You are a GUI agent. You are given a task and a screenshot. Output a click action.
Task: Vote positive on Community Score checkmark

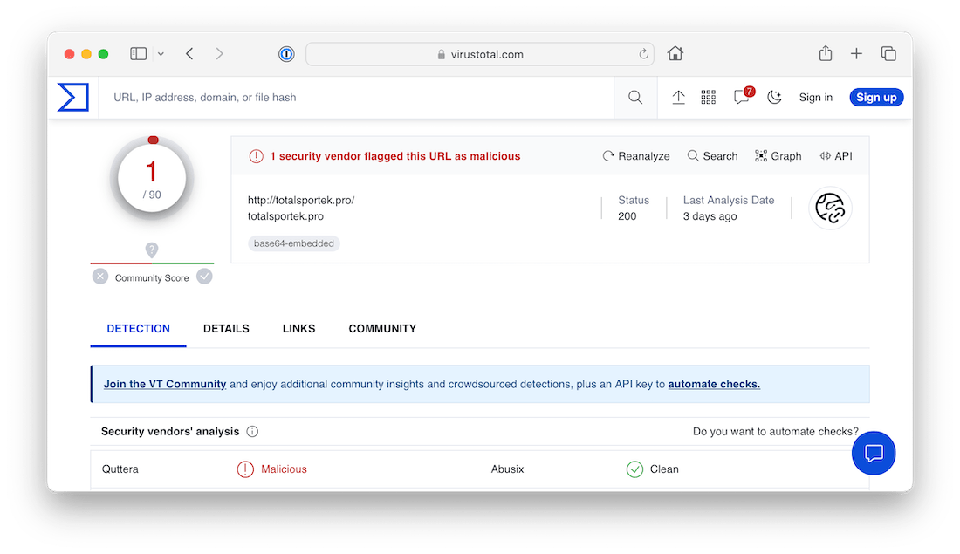(x=204, y=277)
